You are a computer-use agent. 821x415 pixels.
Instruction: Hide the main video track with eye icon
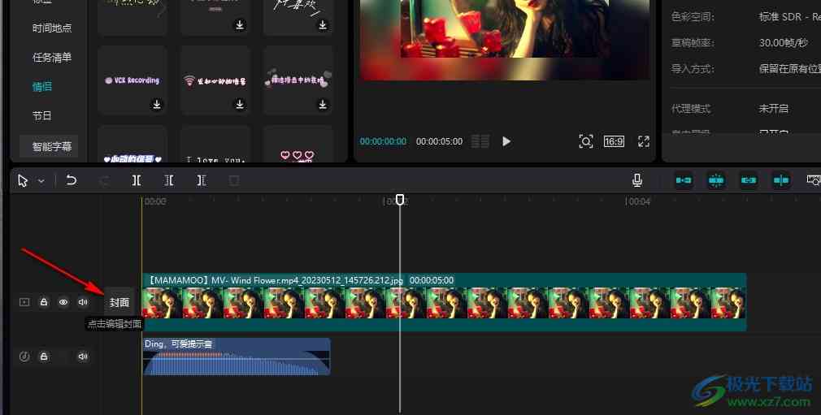click(x=63, y=302)
